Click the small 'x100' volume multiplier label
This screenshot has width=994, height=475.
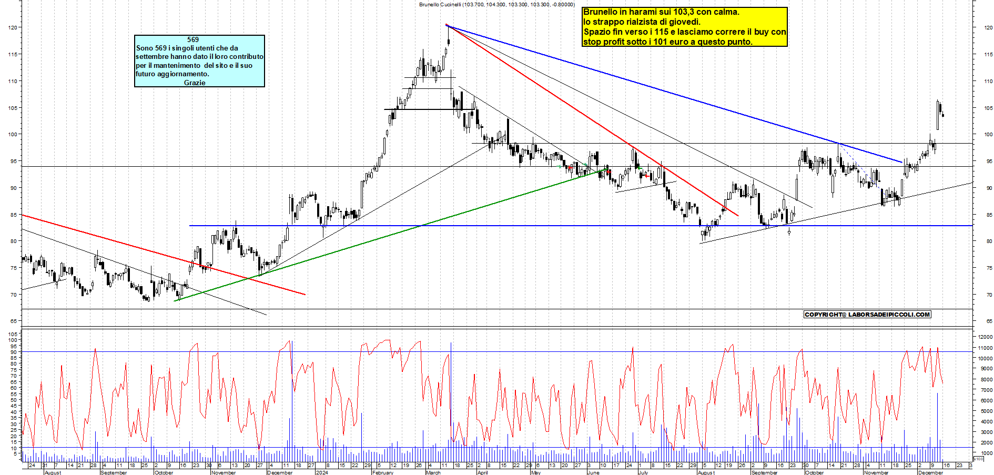point(978,459)
